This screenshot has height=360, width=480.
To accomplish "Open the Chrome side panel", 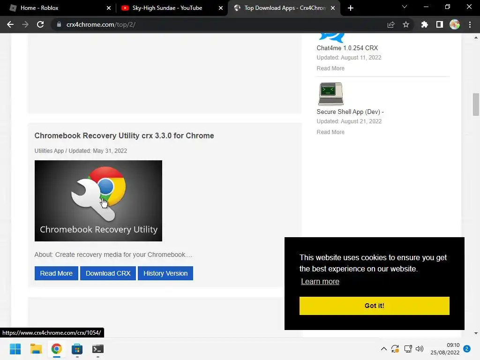I will tap(439, 24).
